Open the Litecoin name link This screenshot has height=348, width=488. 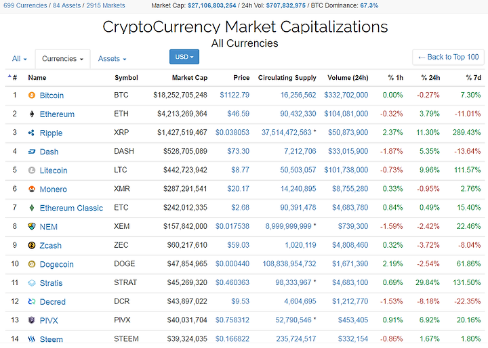(54, 171)
